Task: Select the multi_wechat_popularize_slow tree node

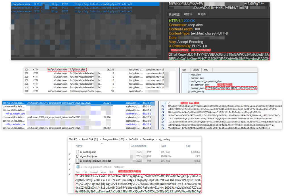Action: coord(206,81)
